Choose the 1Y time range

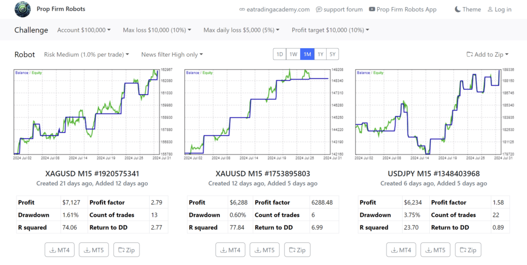(x=320, y=54)
